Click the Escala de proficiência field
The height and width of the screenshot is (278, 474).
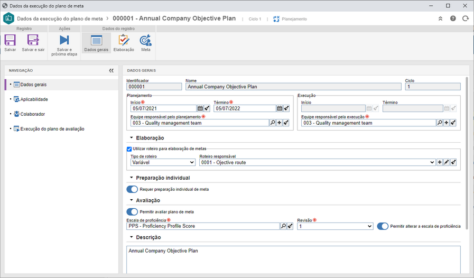203,226
